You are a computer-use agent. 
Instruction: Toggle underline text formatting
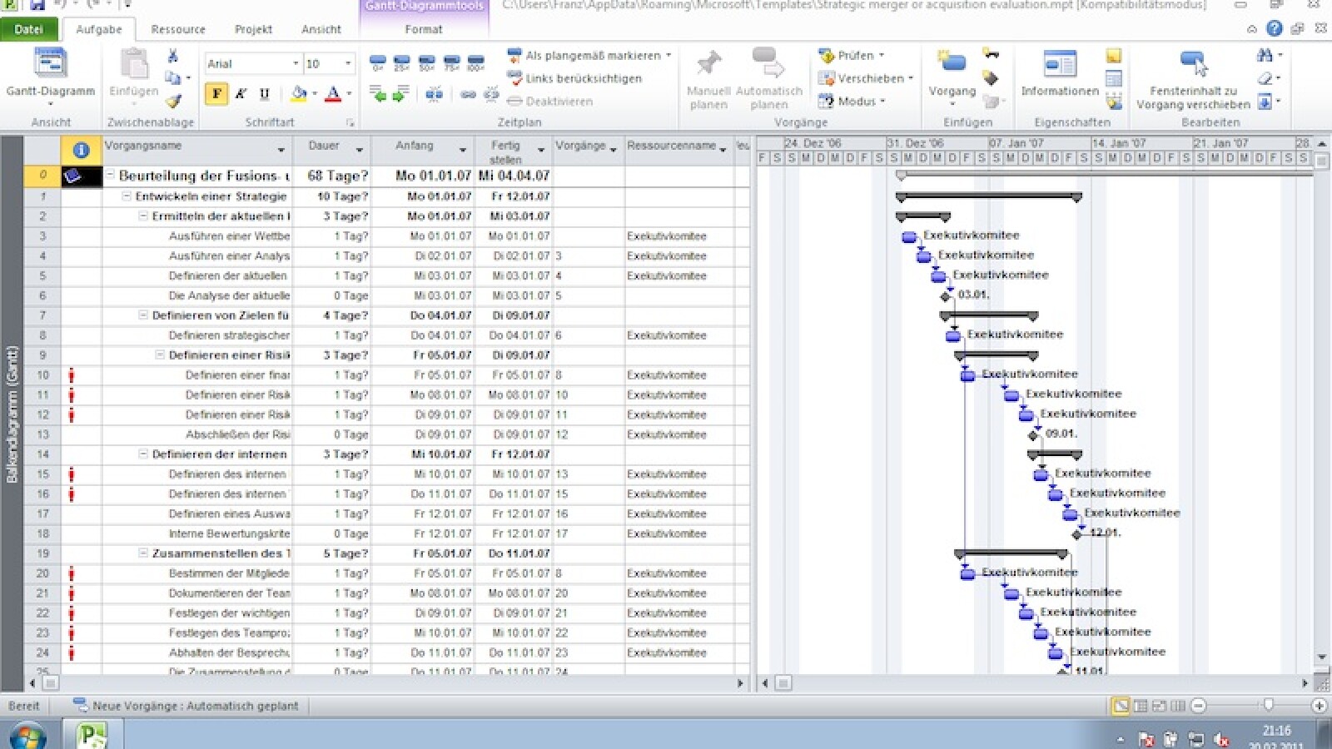tap(264, 93)
